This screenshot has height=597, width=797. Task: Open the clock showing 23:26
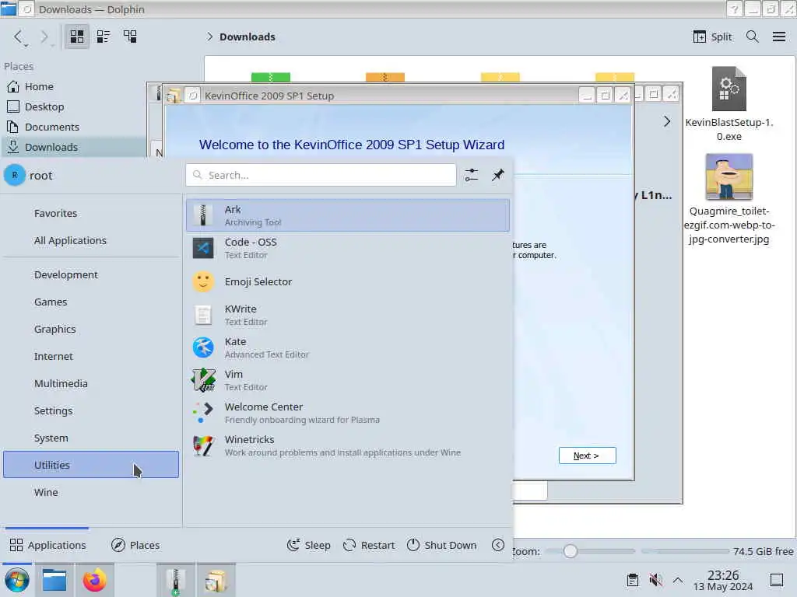click(x=723, y=580)
